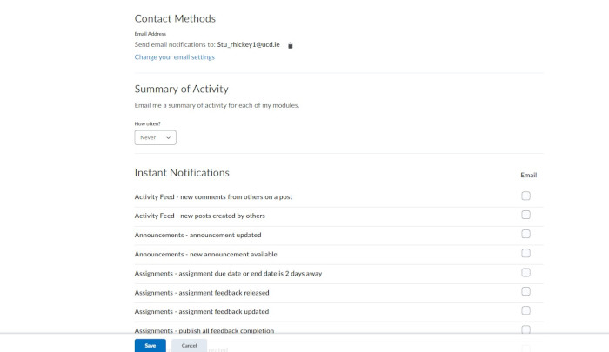
Task: Check publish all feedback completion box
Action: click(525, 330)
